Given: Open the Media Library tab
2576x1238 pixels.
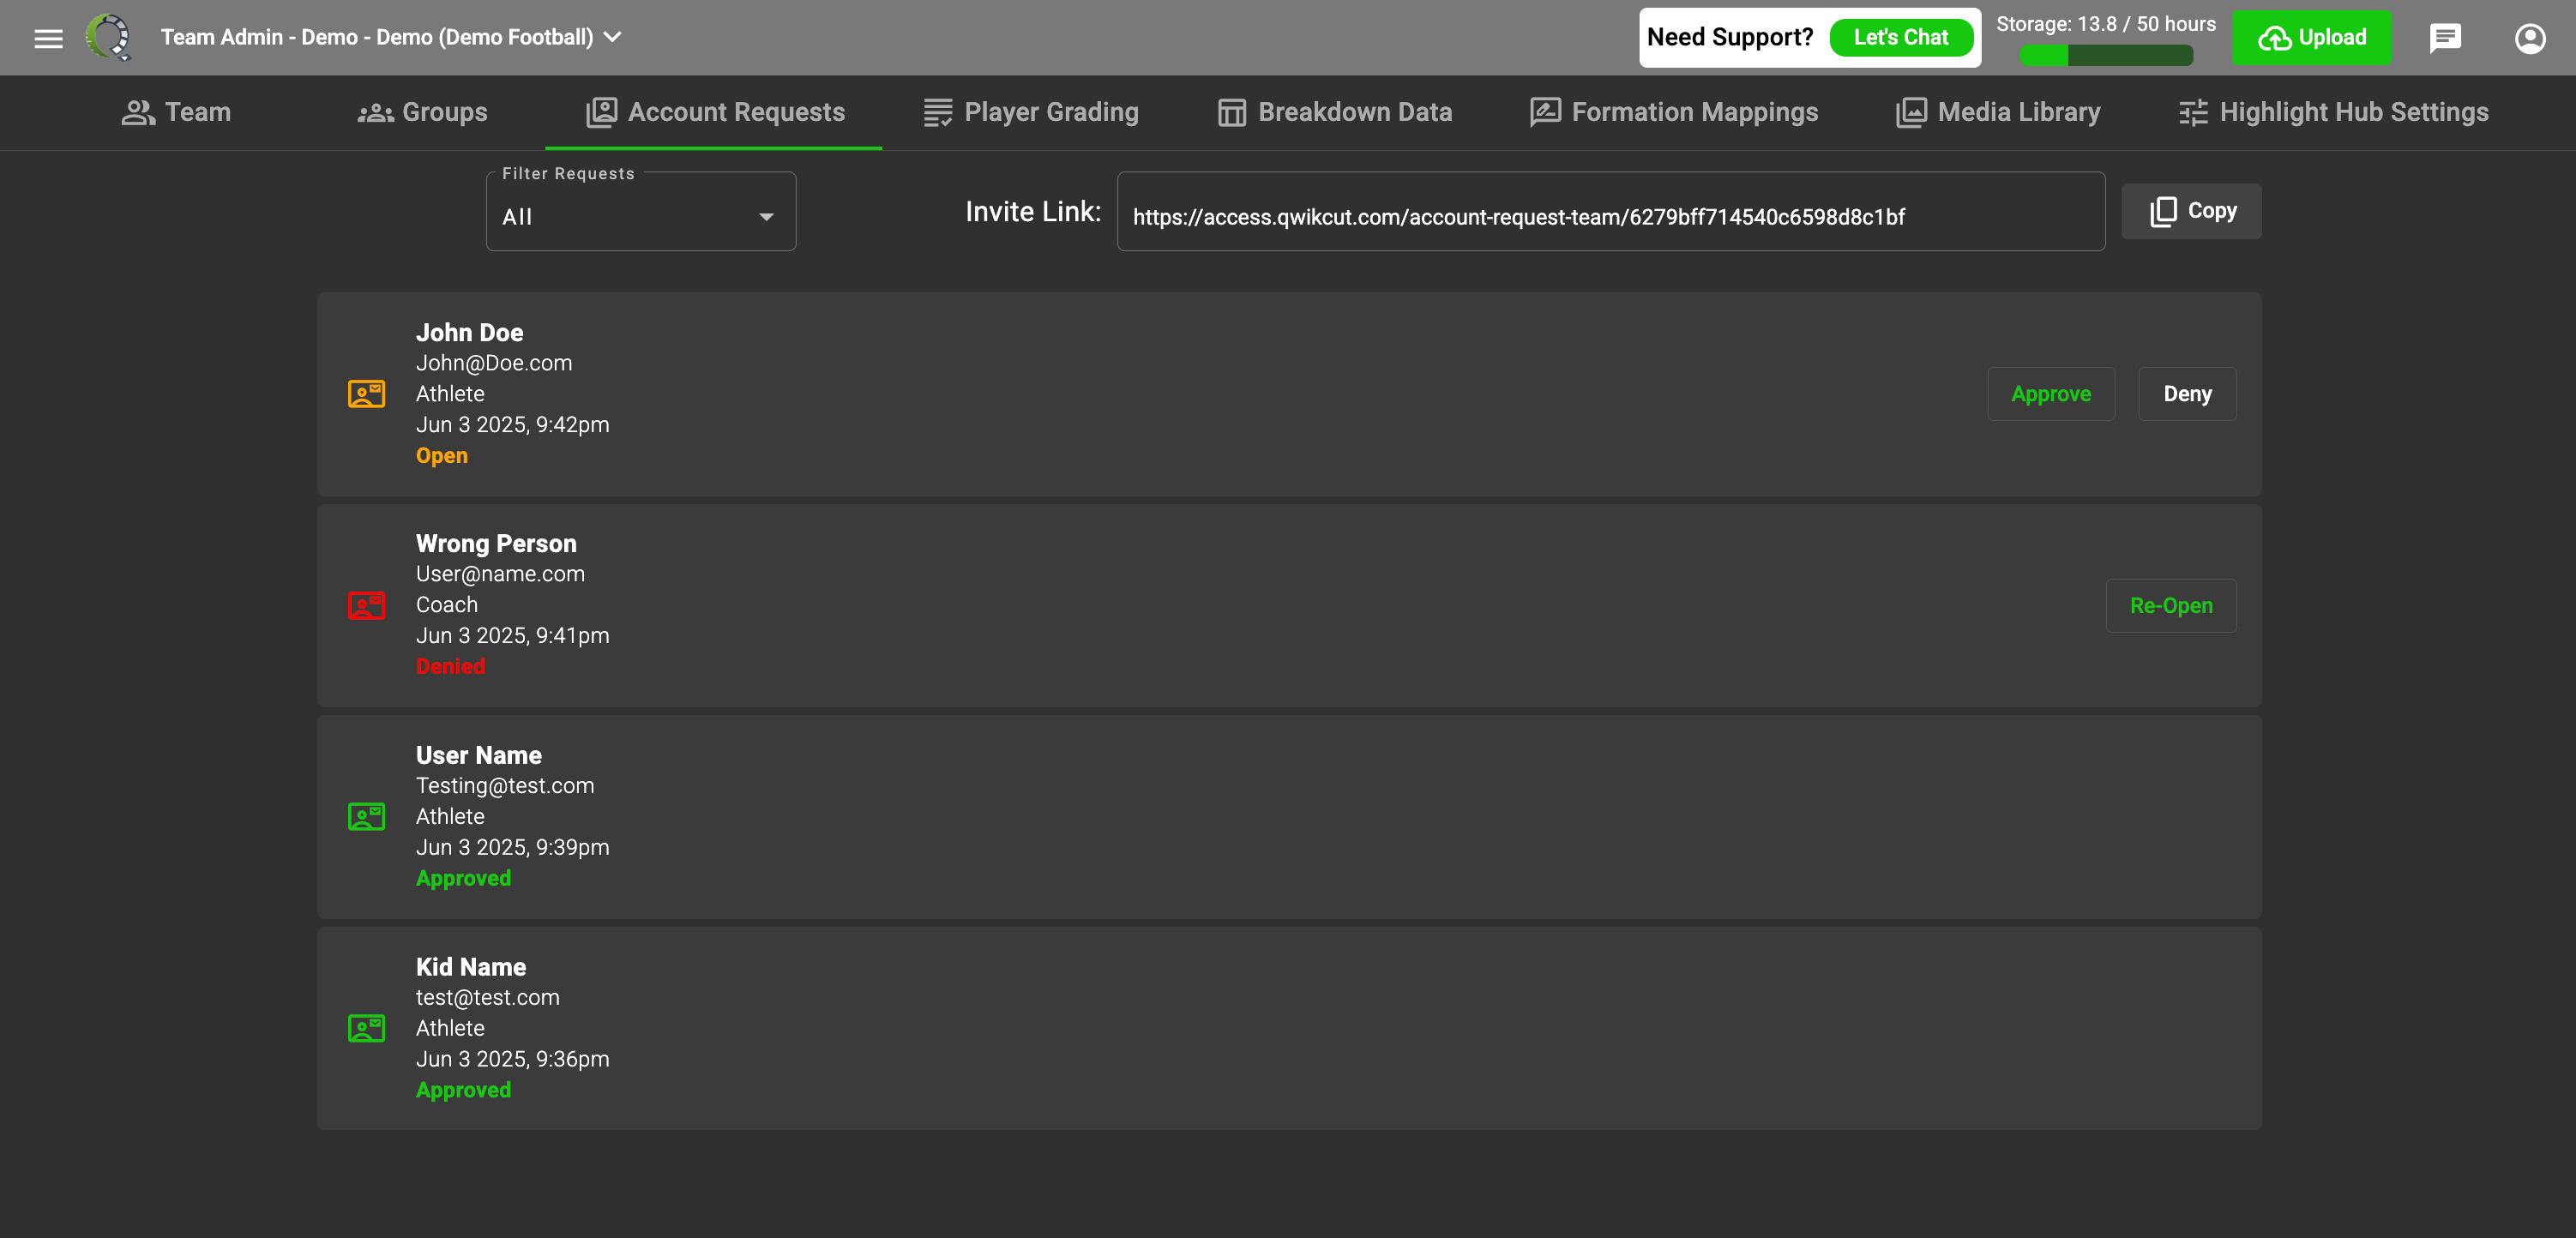Looking at the screenshot, I should (1998, 112).
